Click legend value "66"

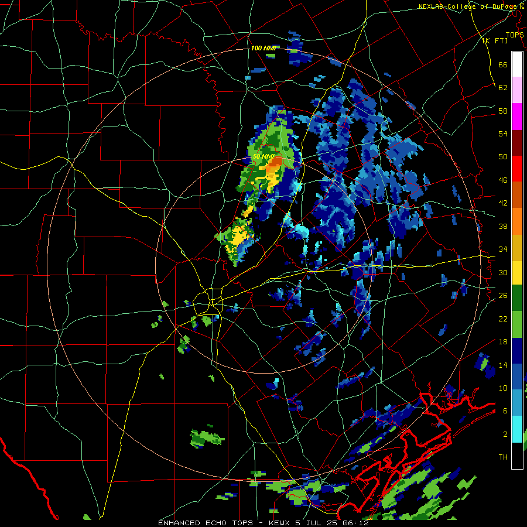pyautogui.click(x=503, y=64)
